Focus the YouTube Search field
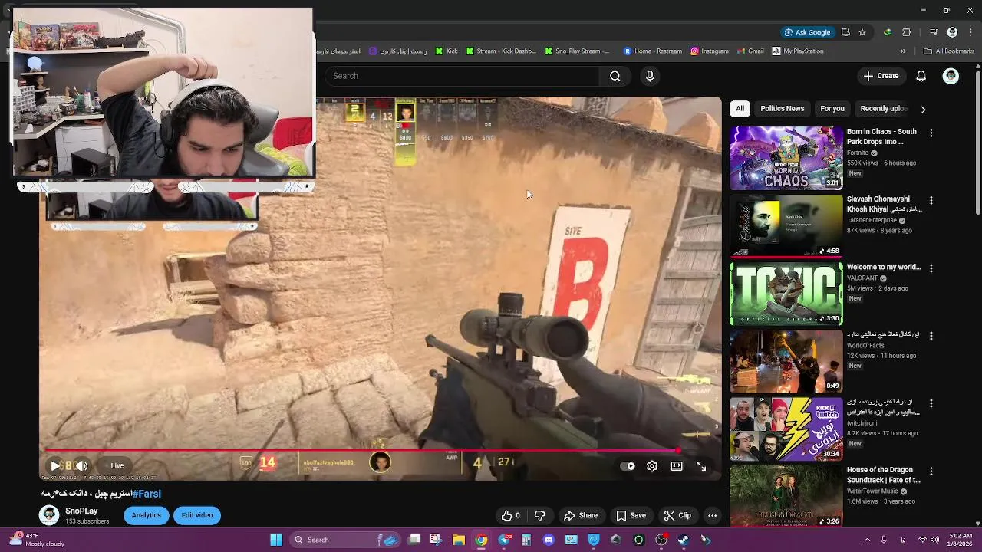The height and width of the screenshot is (552, 982). (462, 76)
